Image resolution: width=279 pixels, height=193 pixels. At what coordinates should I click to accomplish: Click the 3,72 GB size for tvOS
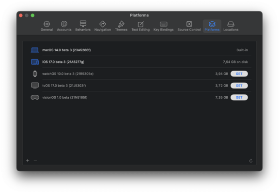click(221, 86)
